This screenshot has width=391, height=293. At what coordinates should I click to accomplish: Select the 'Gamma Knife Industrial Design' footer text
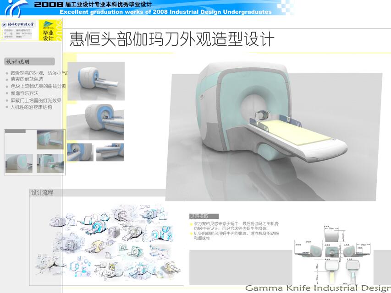click(318, 288)
